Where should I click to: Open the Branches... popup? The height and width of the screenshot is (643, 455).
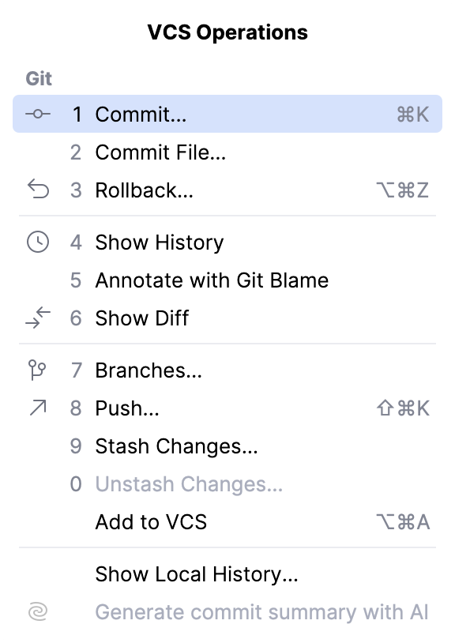click(148, 370)
